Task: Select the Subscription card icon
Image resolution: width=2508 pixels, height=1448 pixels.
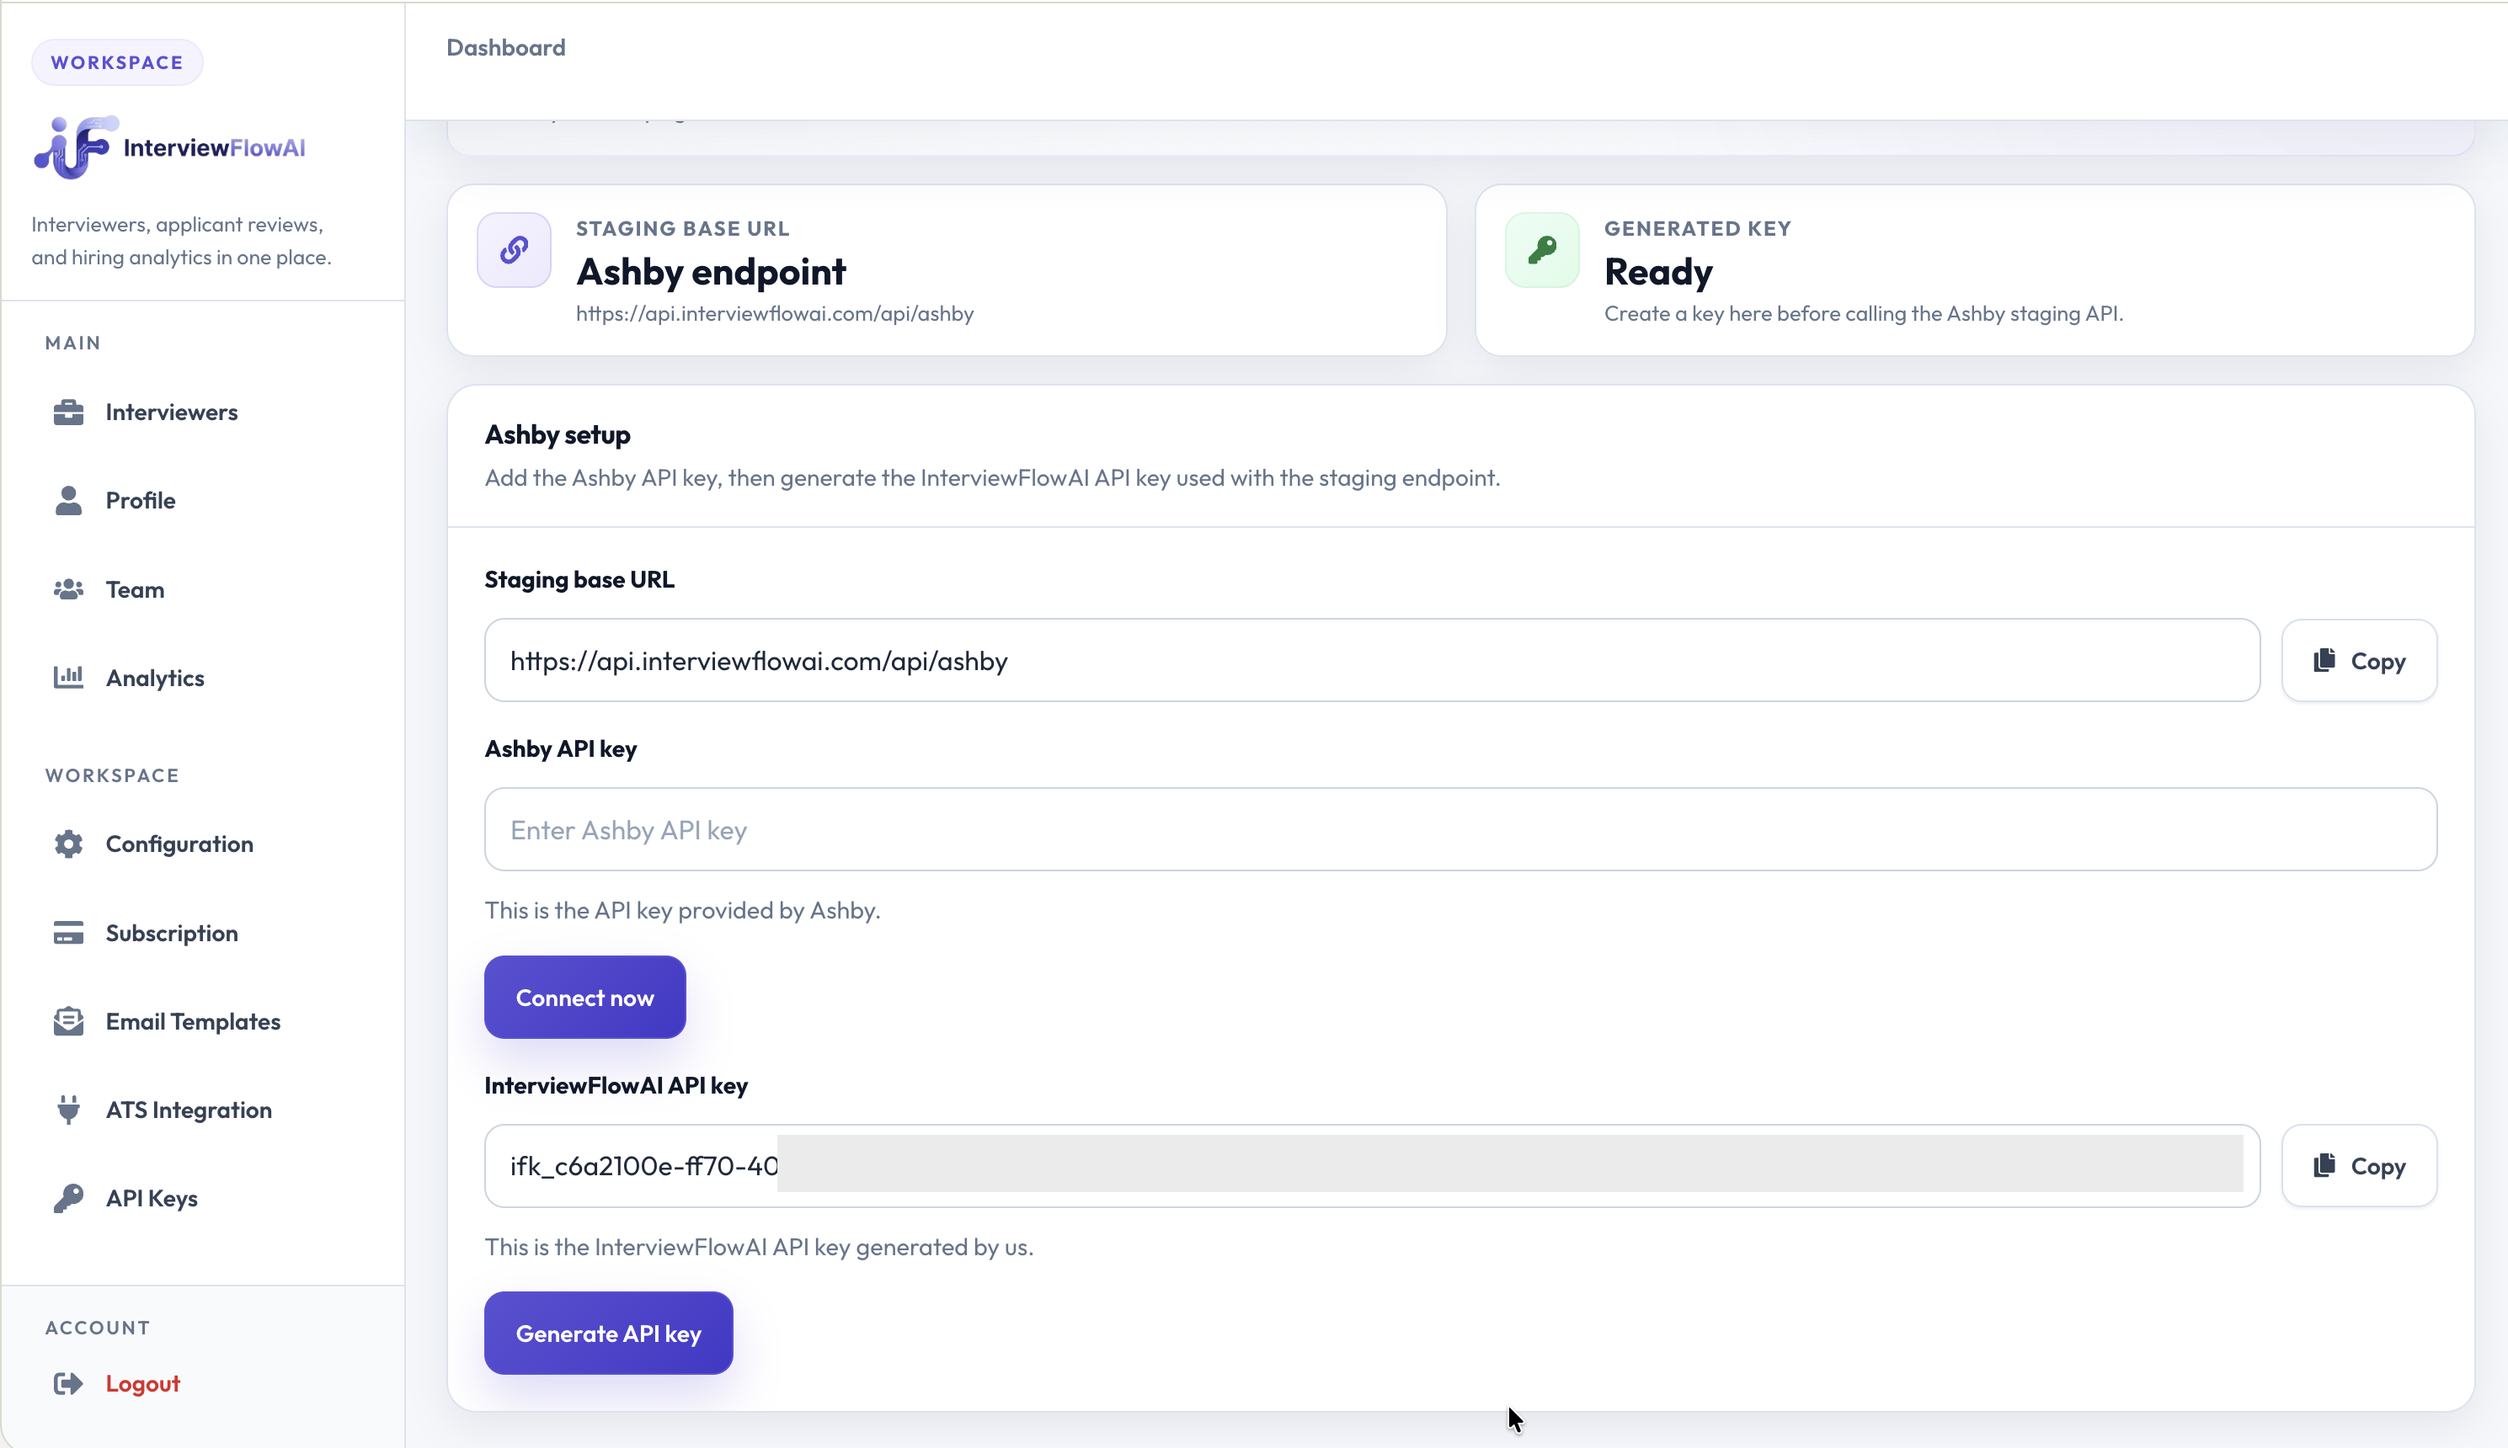Action: coord(67,933)
